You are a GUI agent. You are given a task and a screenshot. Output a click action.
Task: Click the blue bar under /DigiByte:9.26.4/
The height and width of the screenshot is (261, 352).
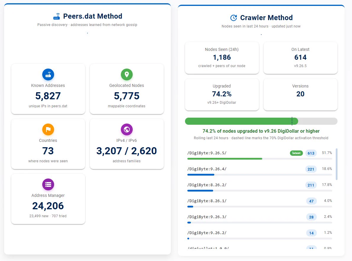click(x=201, y=175)
